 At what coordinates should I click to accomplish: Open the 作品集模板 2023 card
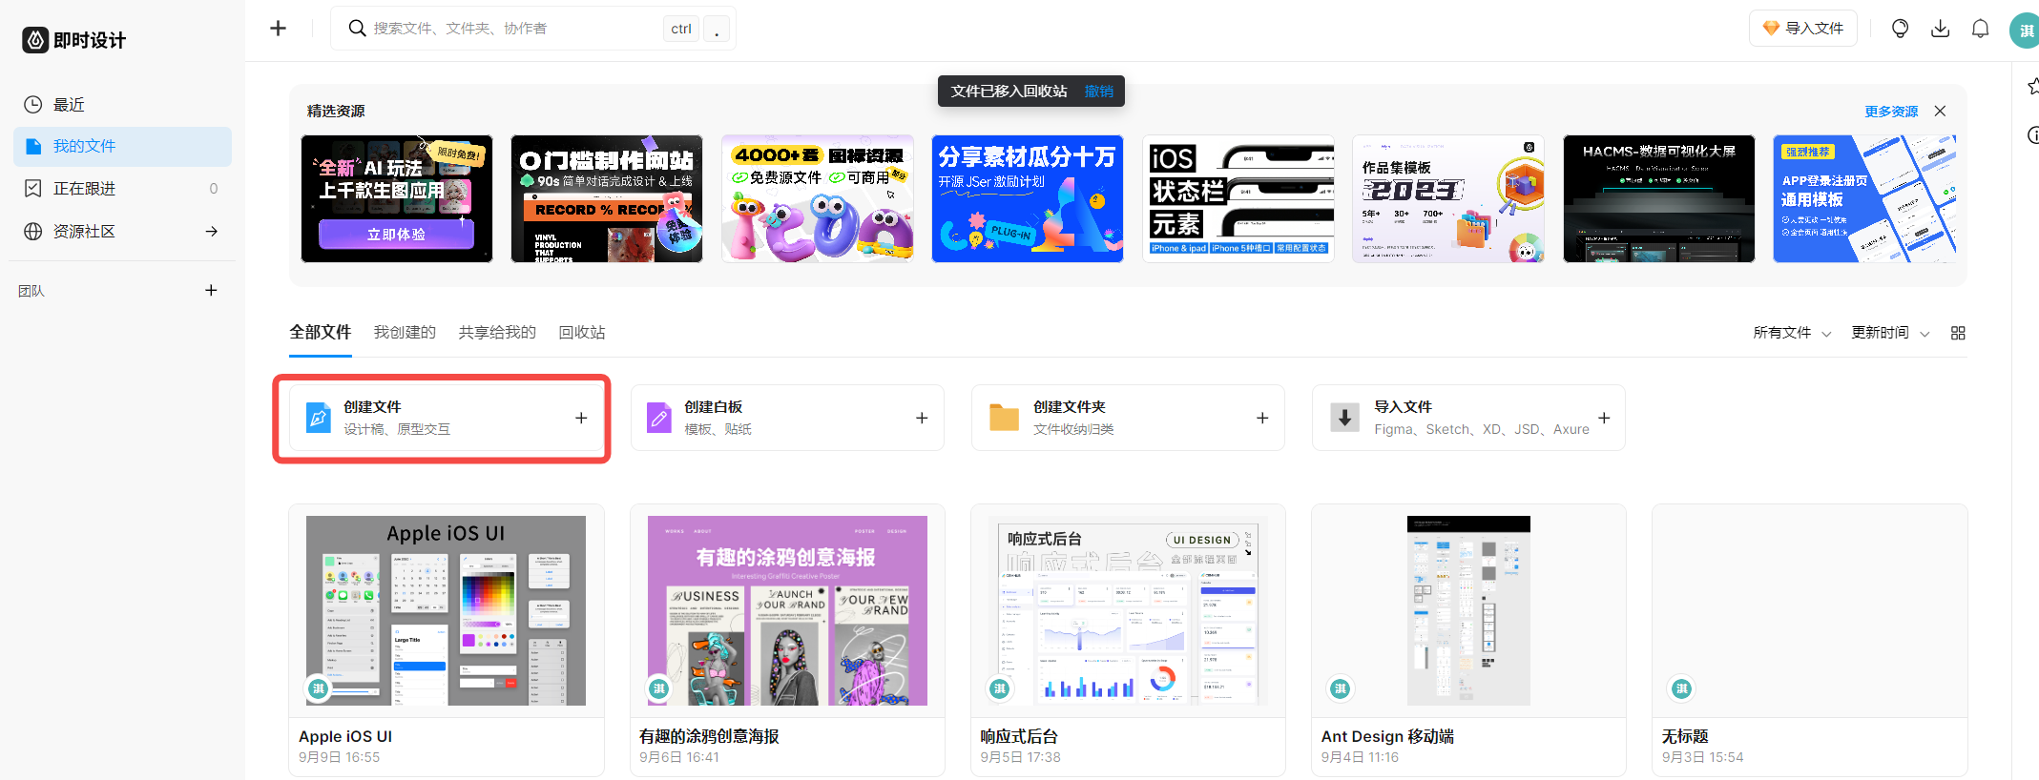[1448, 198]
